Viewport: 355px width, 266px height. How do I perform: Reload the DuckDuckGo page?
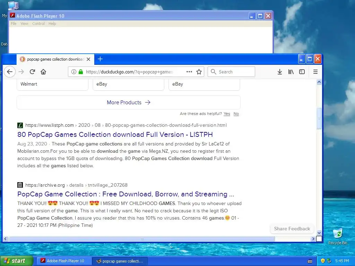pyautogui.click(x=32, y=72)
